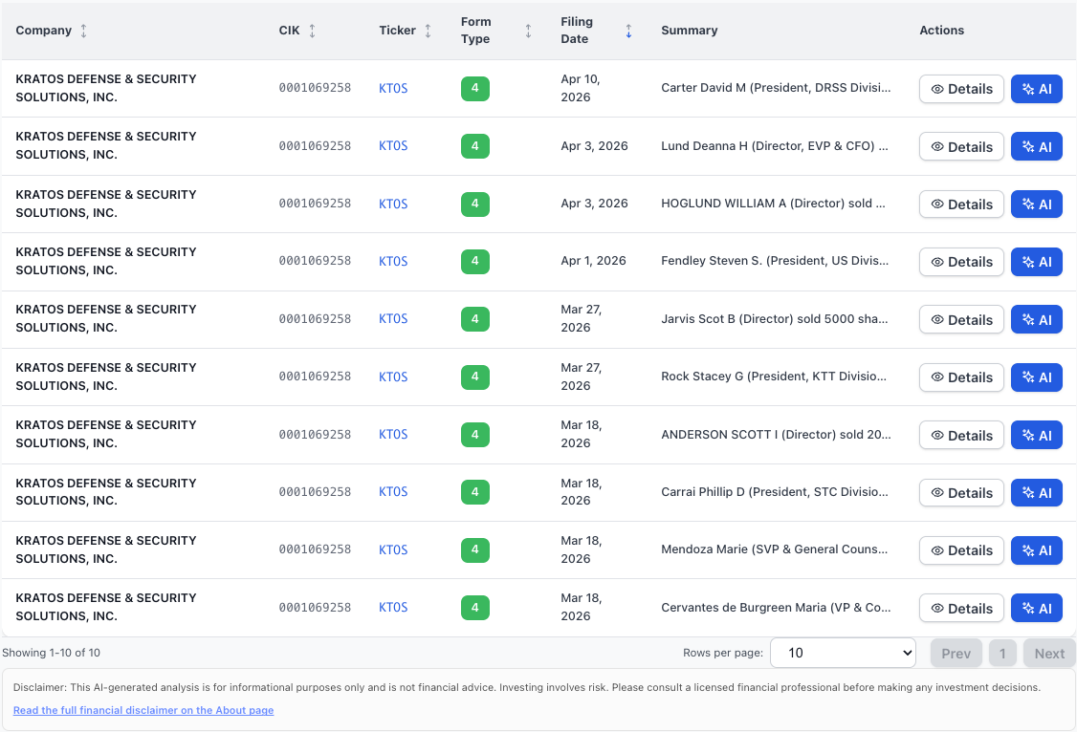Open Details for Rock Stacey G filing

click(961, 377)
